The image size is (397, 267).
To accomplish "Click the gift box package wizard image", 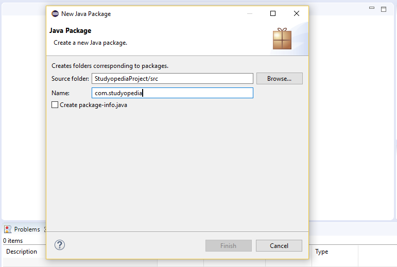I will pyautogui.click(x=282, y=39).
